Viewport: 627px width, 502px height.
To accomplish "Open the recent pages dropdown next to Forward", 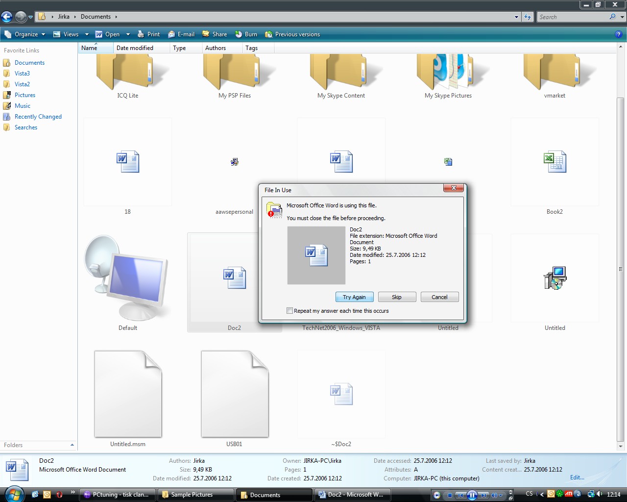I will coord(30,17).
